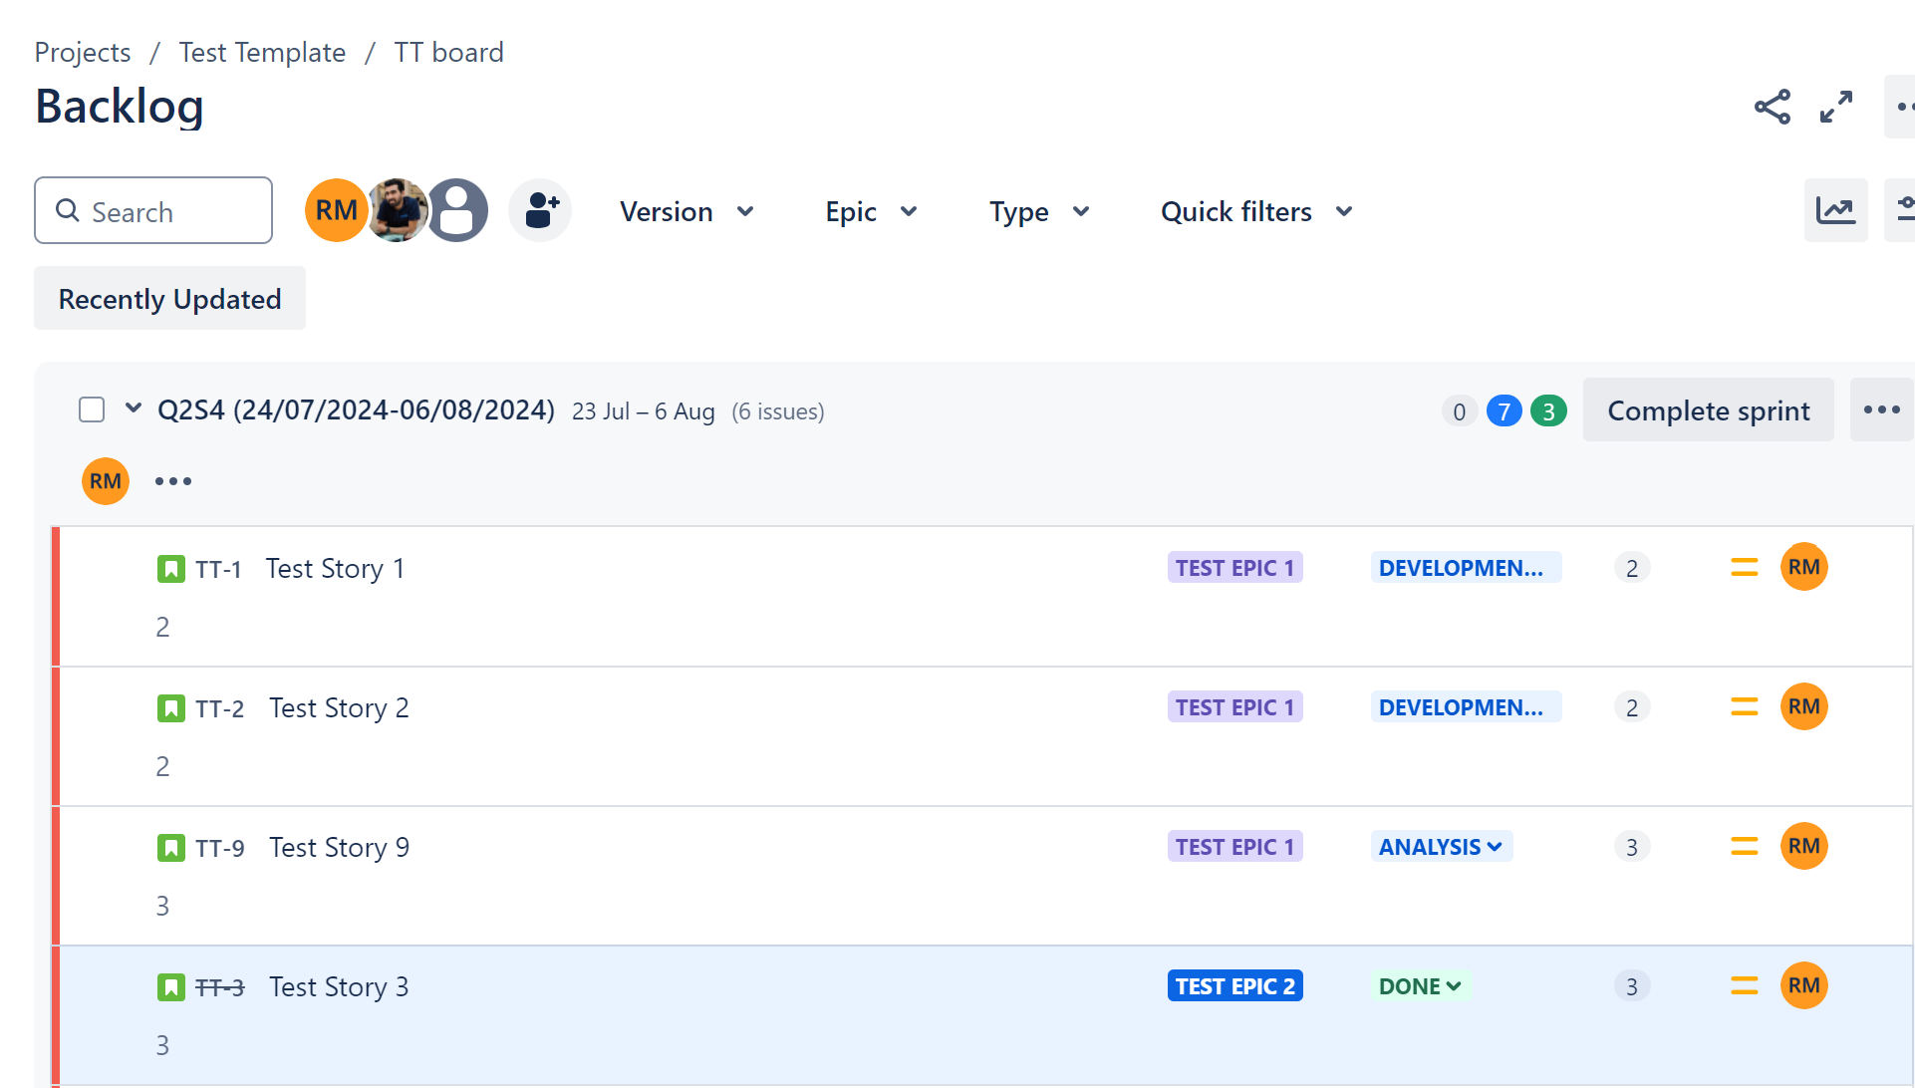Click the priority icon on Test Story 3

click(1744, 985)
